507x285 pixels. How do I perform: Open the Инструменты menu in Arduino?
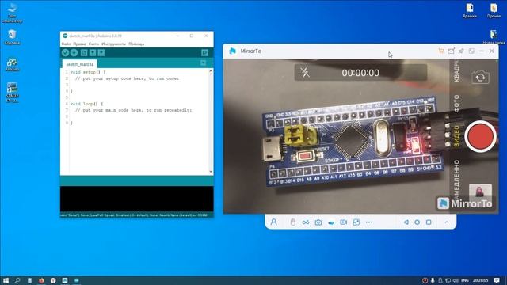113,44
